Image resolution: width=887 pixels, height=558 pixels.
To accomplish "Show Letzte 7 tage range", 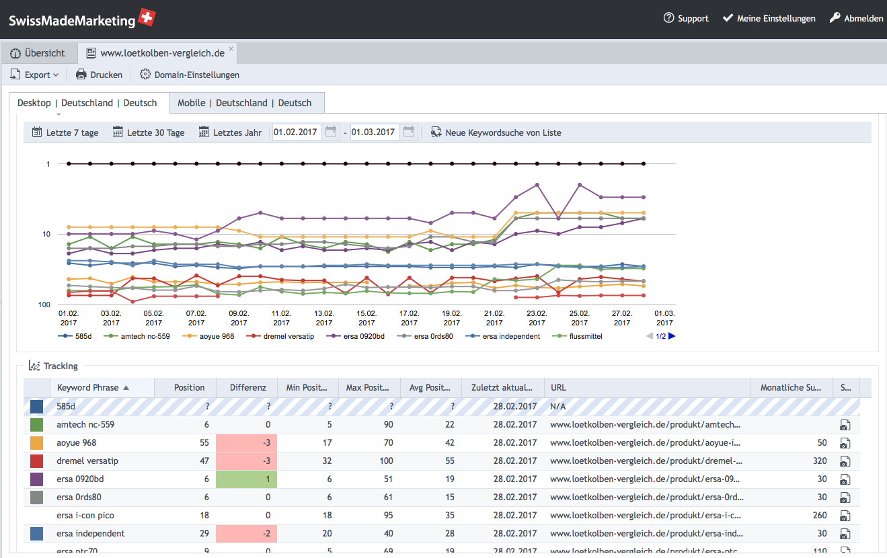I will pyautogui.click(x=65, y=132).
